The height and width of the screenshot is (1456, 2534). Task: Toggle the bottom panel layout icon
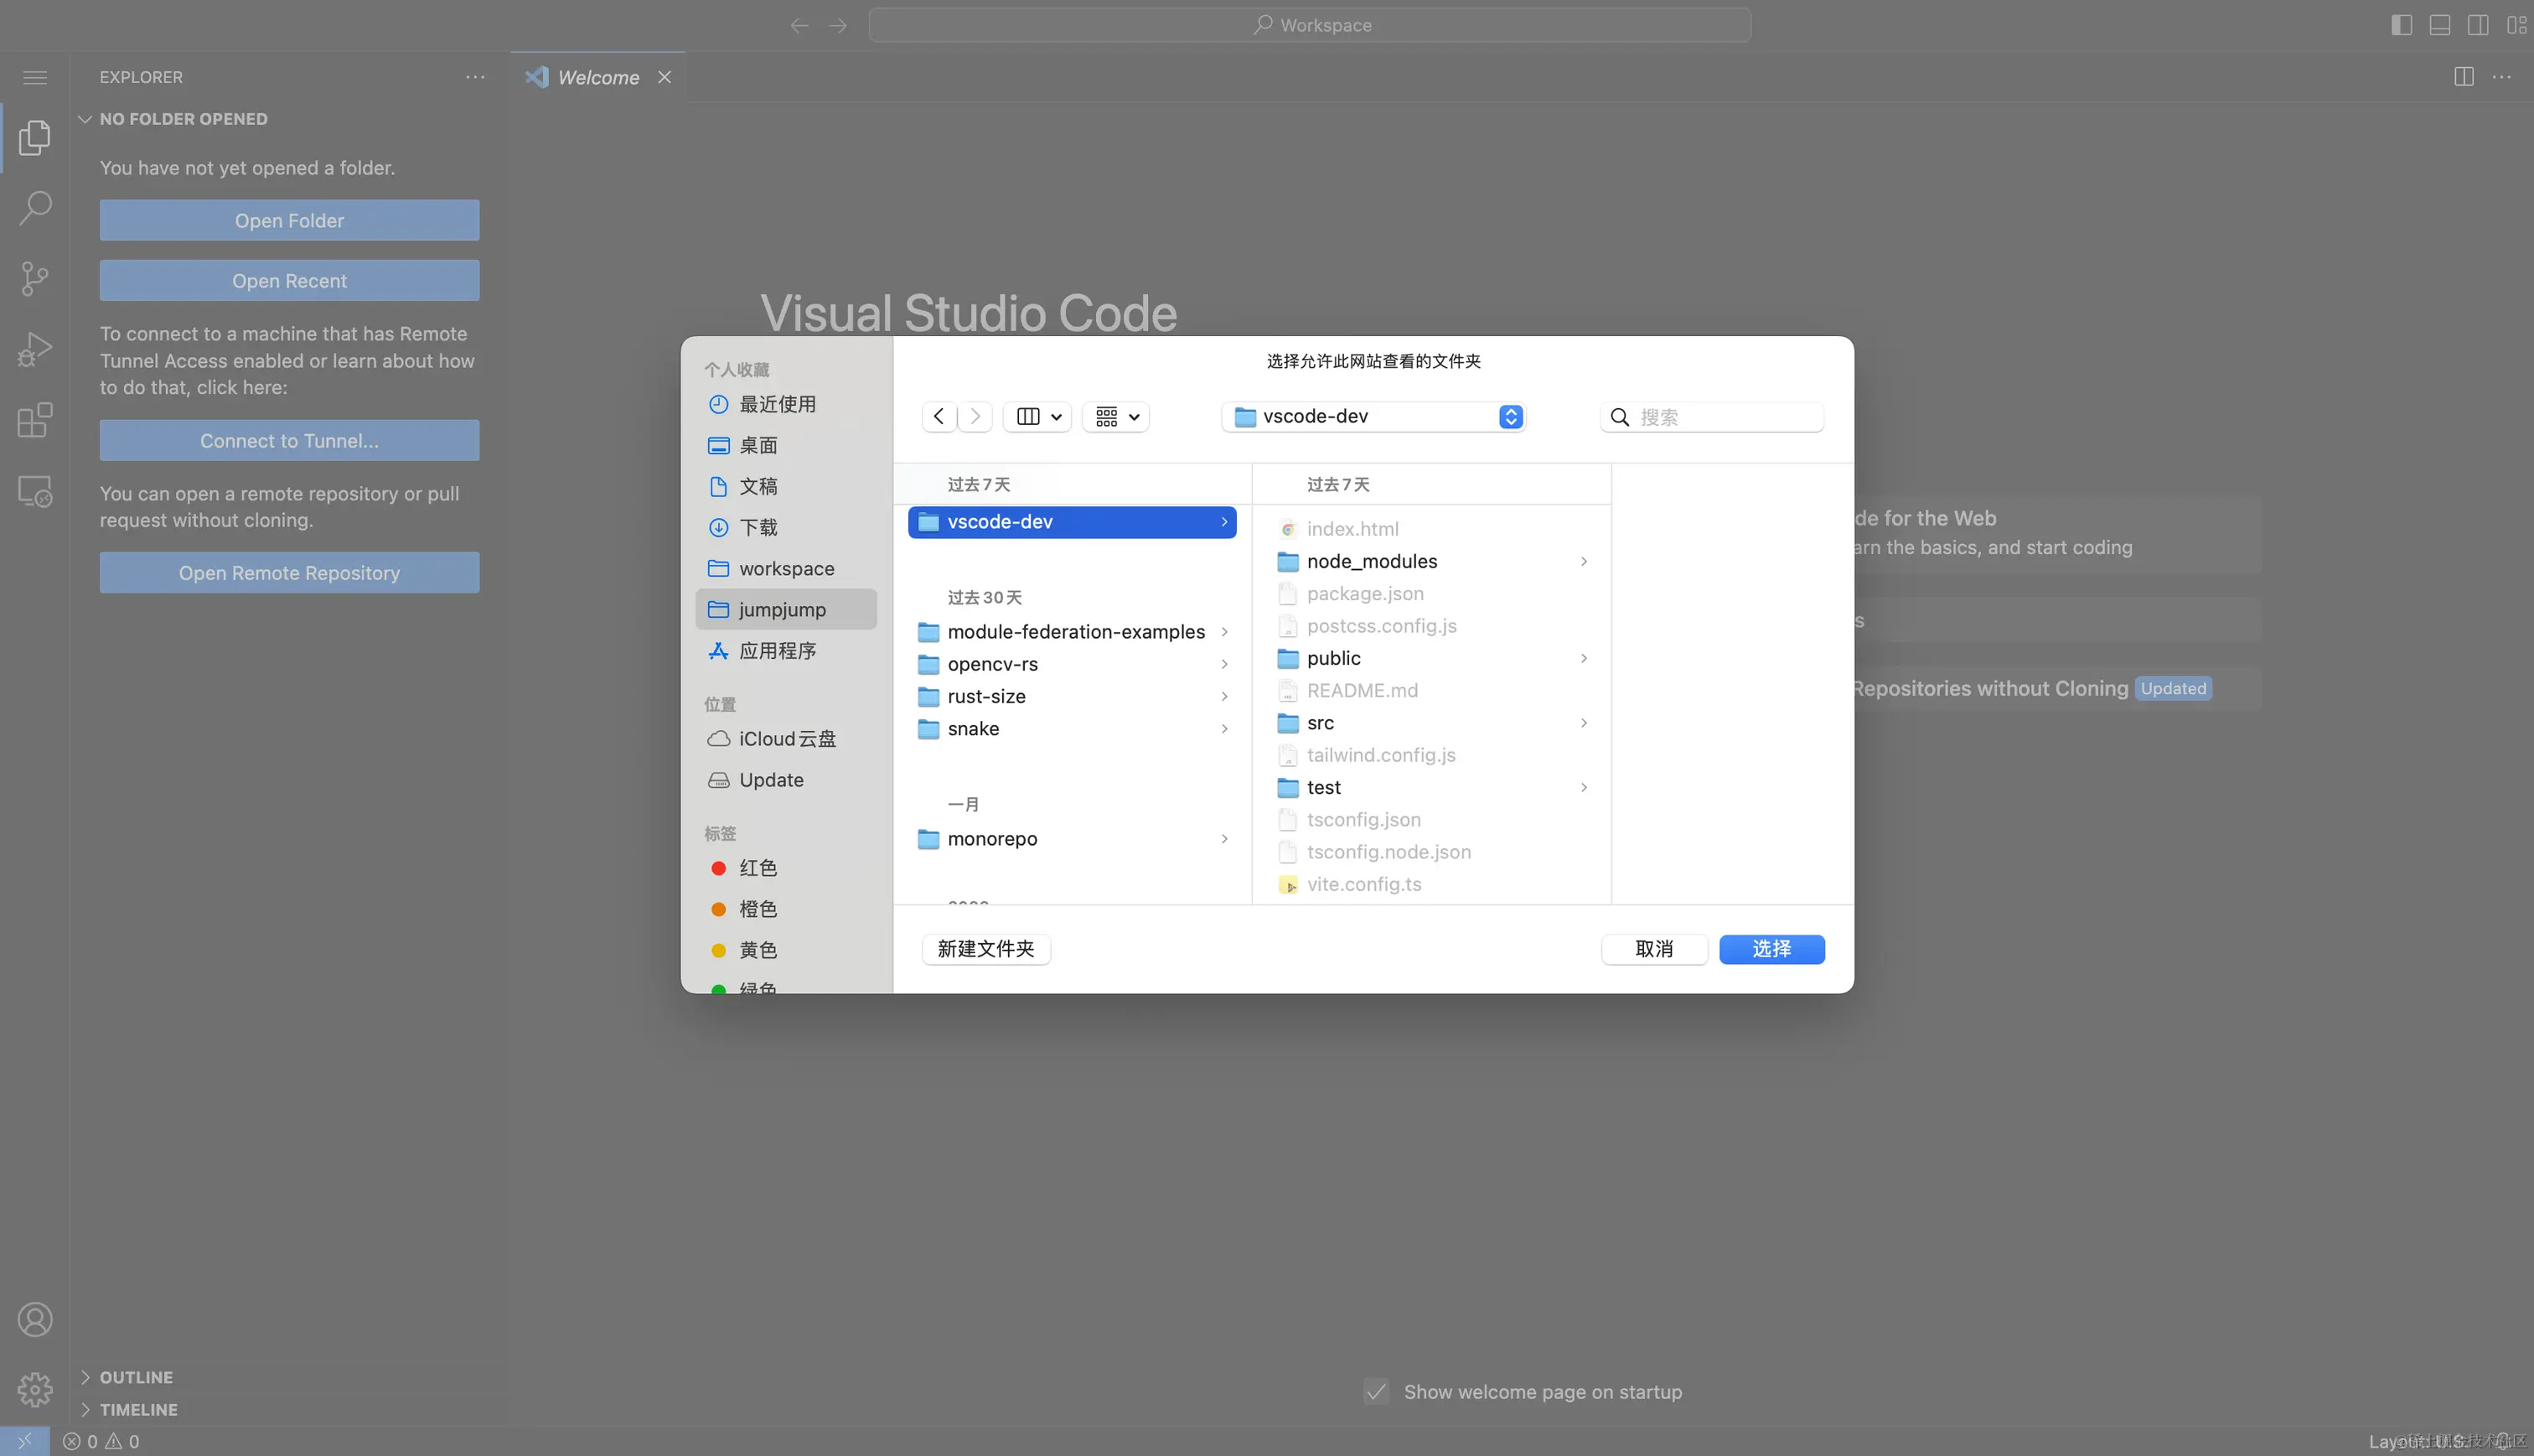point(2439,25)
